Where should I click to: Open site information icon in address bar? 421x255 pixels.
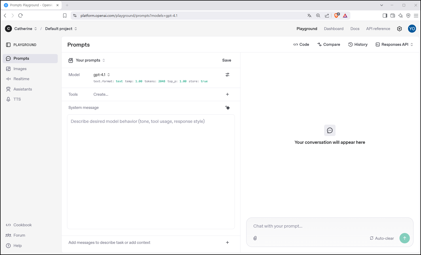tap(75, 15)
